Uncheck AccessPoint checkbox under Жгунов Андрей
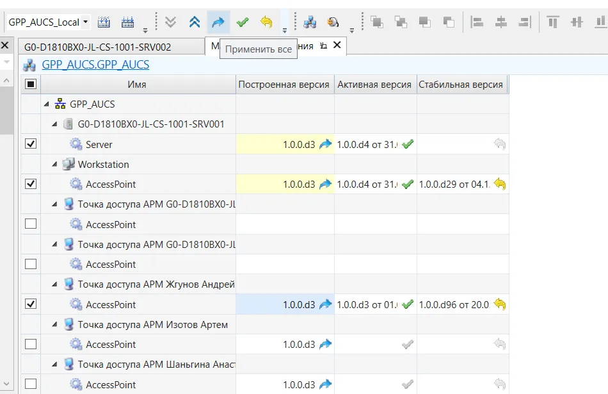This screenshot has height=394, width=608. (x=31, y=304)
